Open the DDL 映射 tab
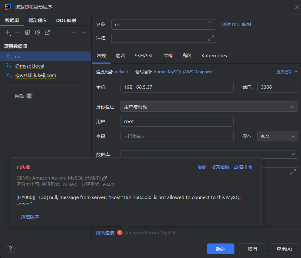Viewport: 301px width, 258px height. click(66, 21)
